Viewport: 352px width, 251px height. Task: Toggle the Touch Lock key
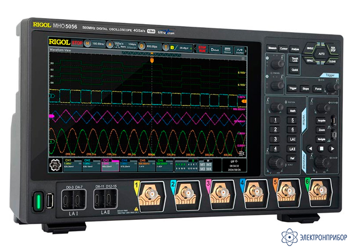tap(295, 60)
